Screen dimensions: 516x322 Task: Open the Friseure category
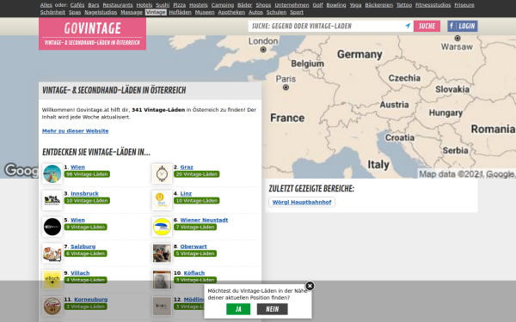click(464, 5)
